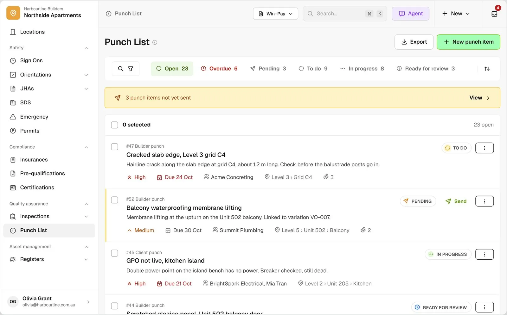The width and height of the screenshot is (507, 315).
Task: Open the notifications inbox icon
Action: pyautogui.click(x=494, y=14)
